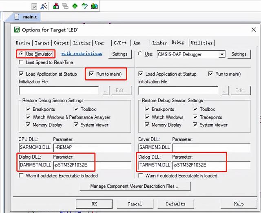Select the Use Simulator radio button
This screenshot has height=213, width=261.
click(22, 54)
